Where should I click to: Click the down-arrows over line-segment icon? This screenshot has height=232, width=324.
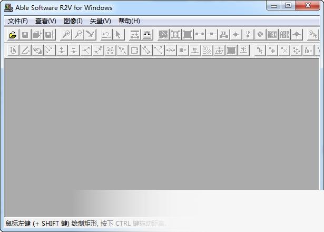click(x=135, y=35)
